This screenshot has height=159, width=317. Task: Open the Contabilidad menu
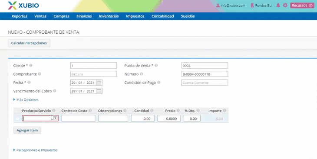pyautogui.click(x=162, y=16)
